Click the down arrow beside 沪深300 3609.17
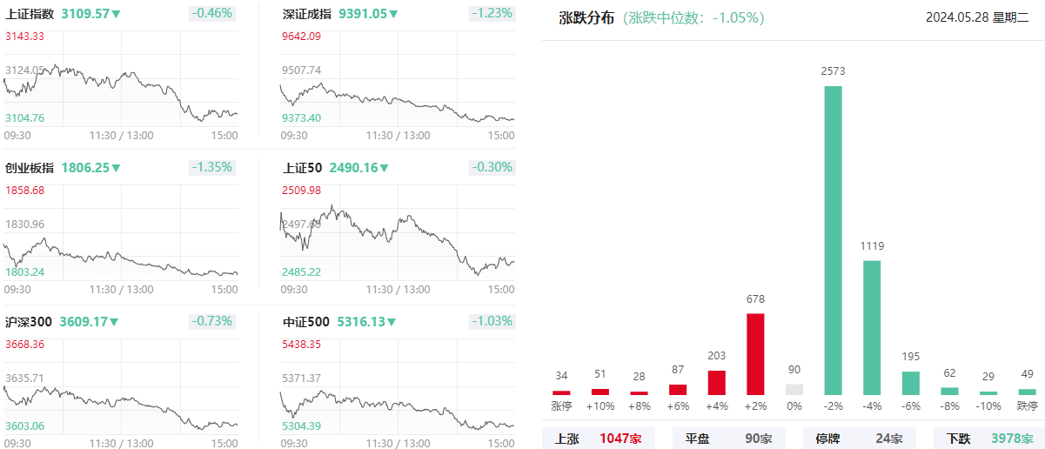1045x449 pixels. tap(113, 322)
